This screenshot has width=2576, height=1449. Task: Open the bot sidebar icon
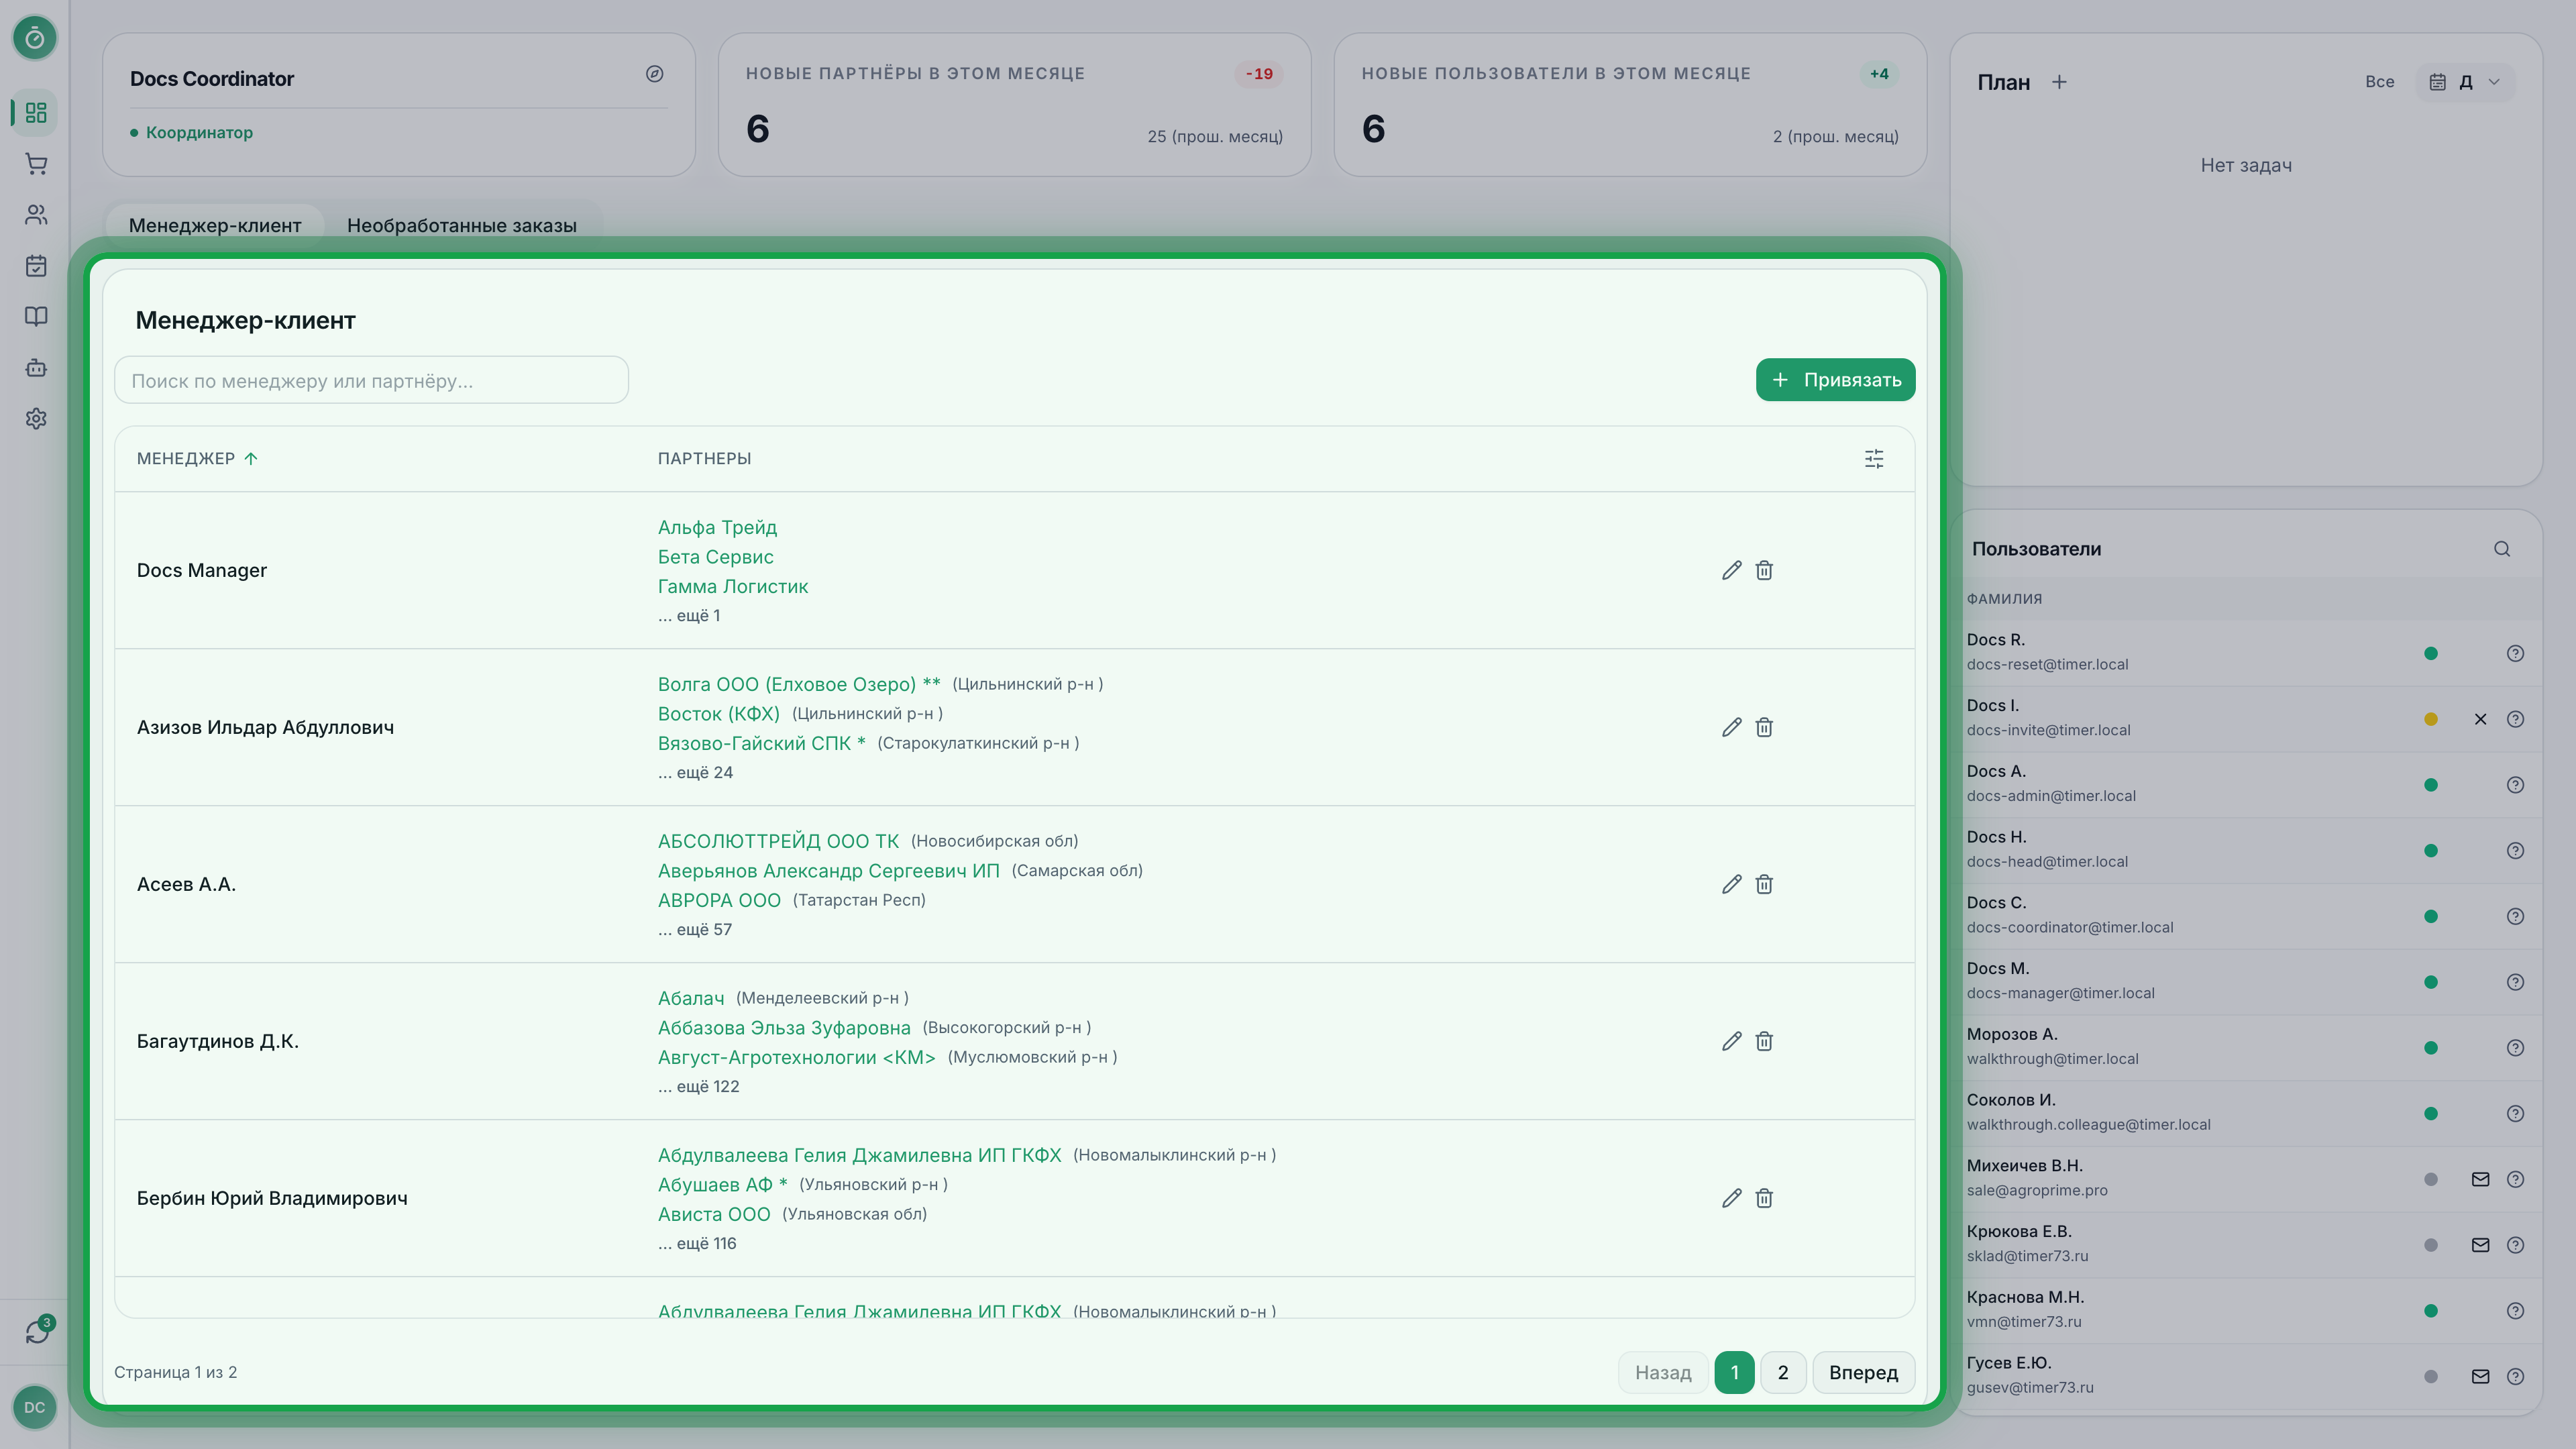pyautogui.click(x=36, y=368)
